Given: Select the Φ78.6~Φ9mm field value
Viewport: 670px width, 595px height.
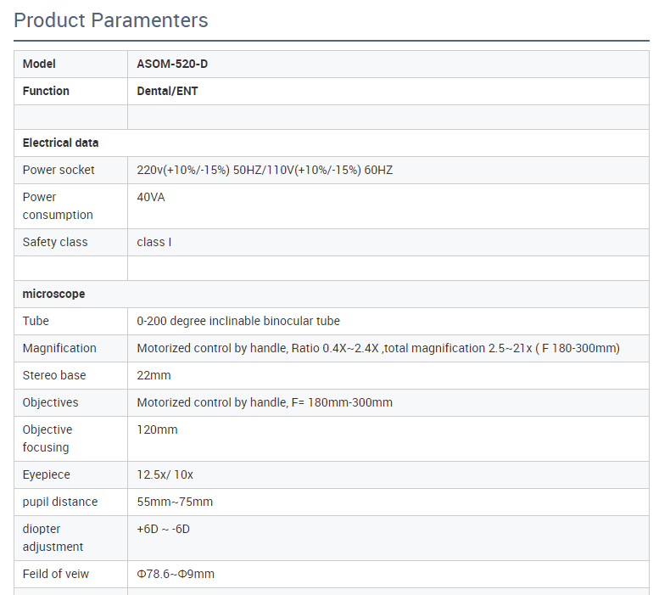Looking at the screenshot, I should [176, 574].
